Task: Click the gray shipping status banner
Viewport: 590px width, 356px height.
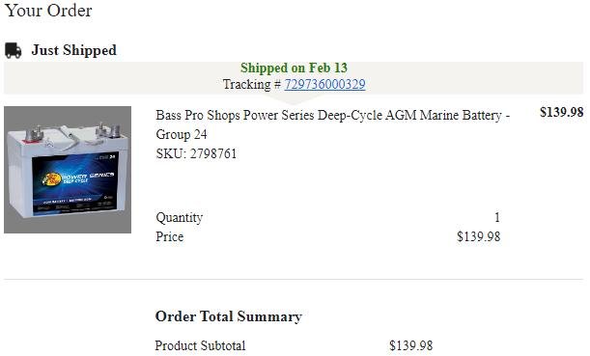Action: pyautogui.click(x=294, y=78)
